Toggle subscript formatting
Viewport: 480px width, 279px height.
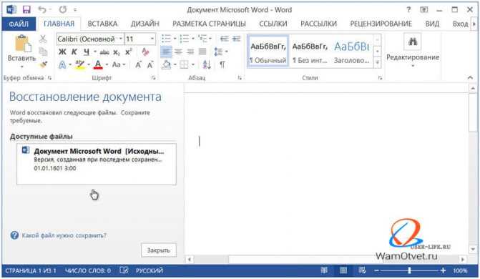117,53
